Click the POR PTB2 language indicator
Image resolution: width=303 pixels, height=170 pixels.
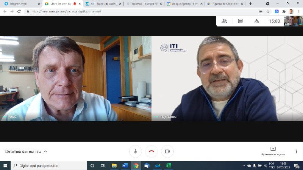(x=271, y=165)
